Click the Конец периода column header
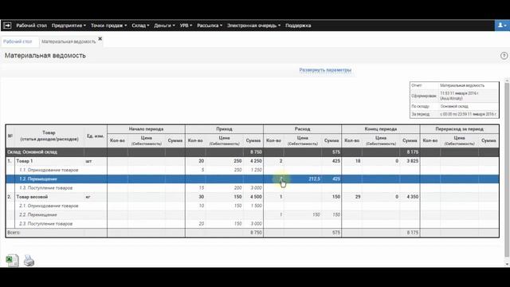Viewport: 510px width, 287px height. click(381, 129)
